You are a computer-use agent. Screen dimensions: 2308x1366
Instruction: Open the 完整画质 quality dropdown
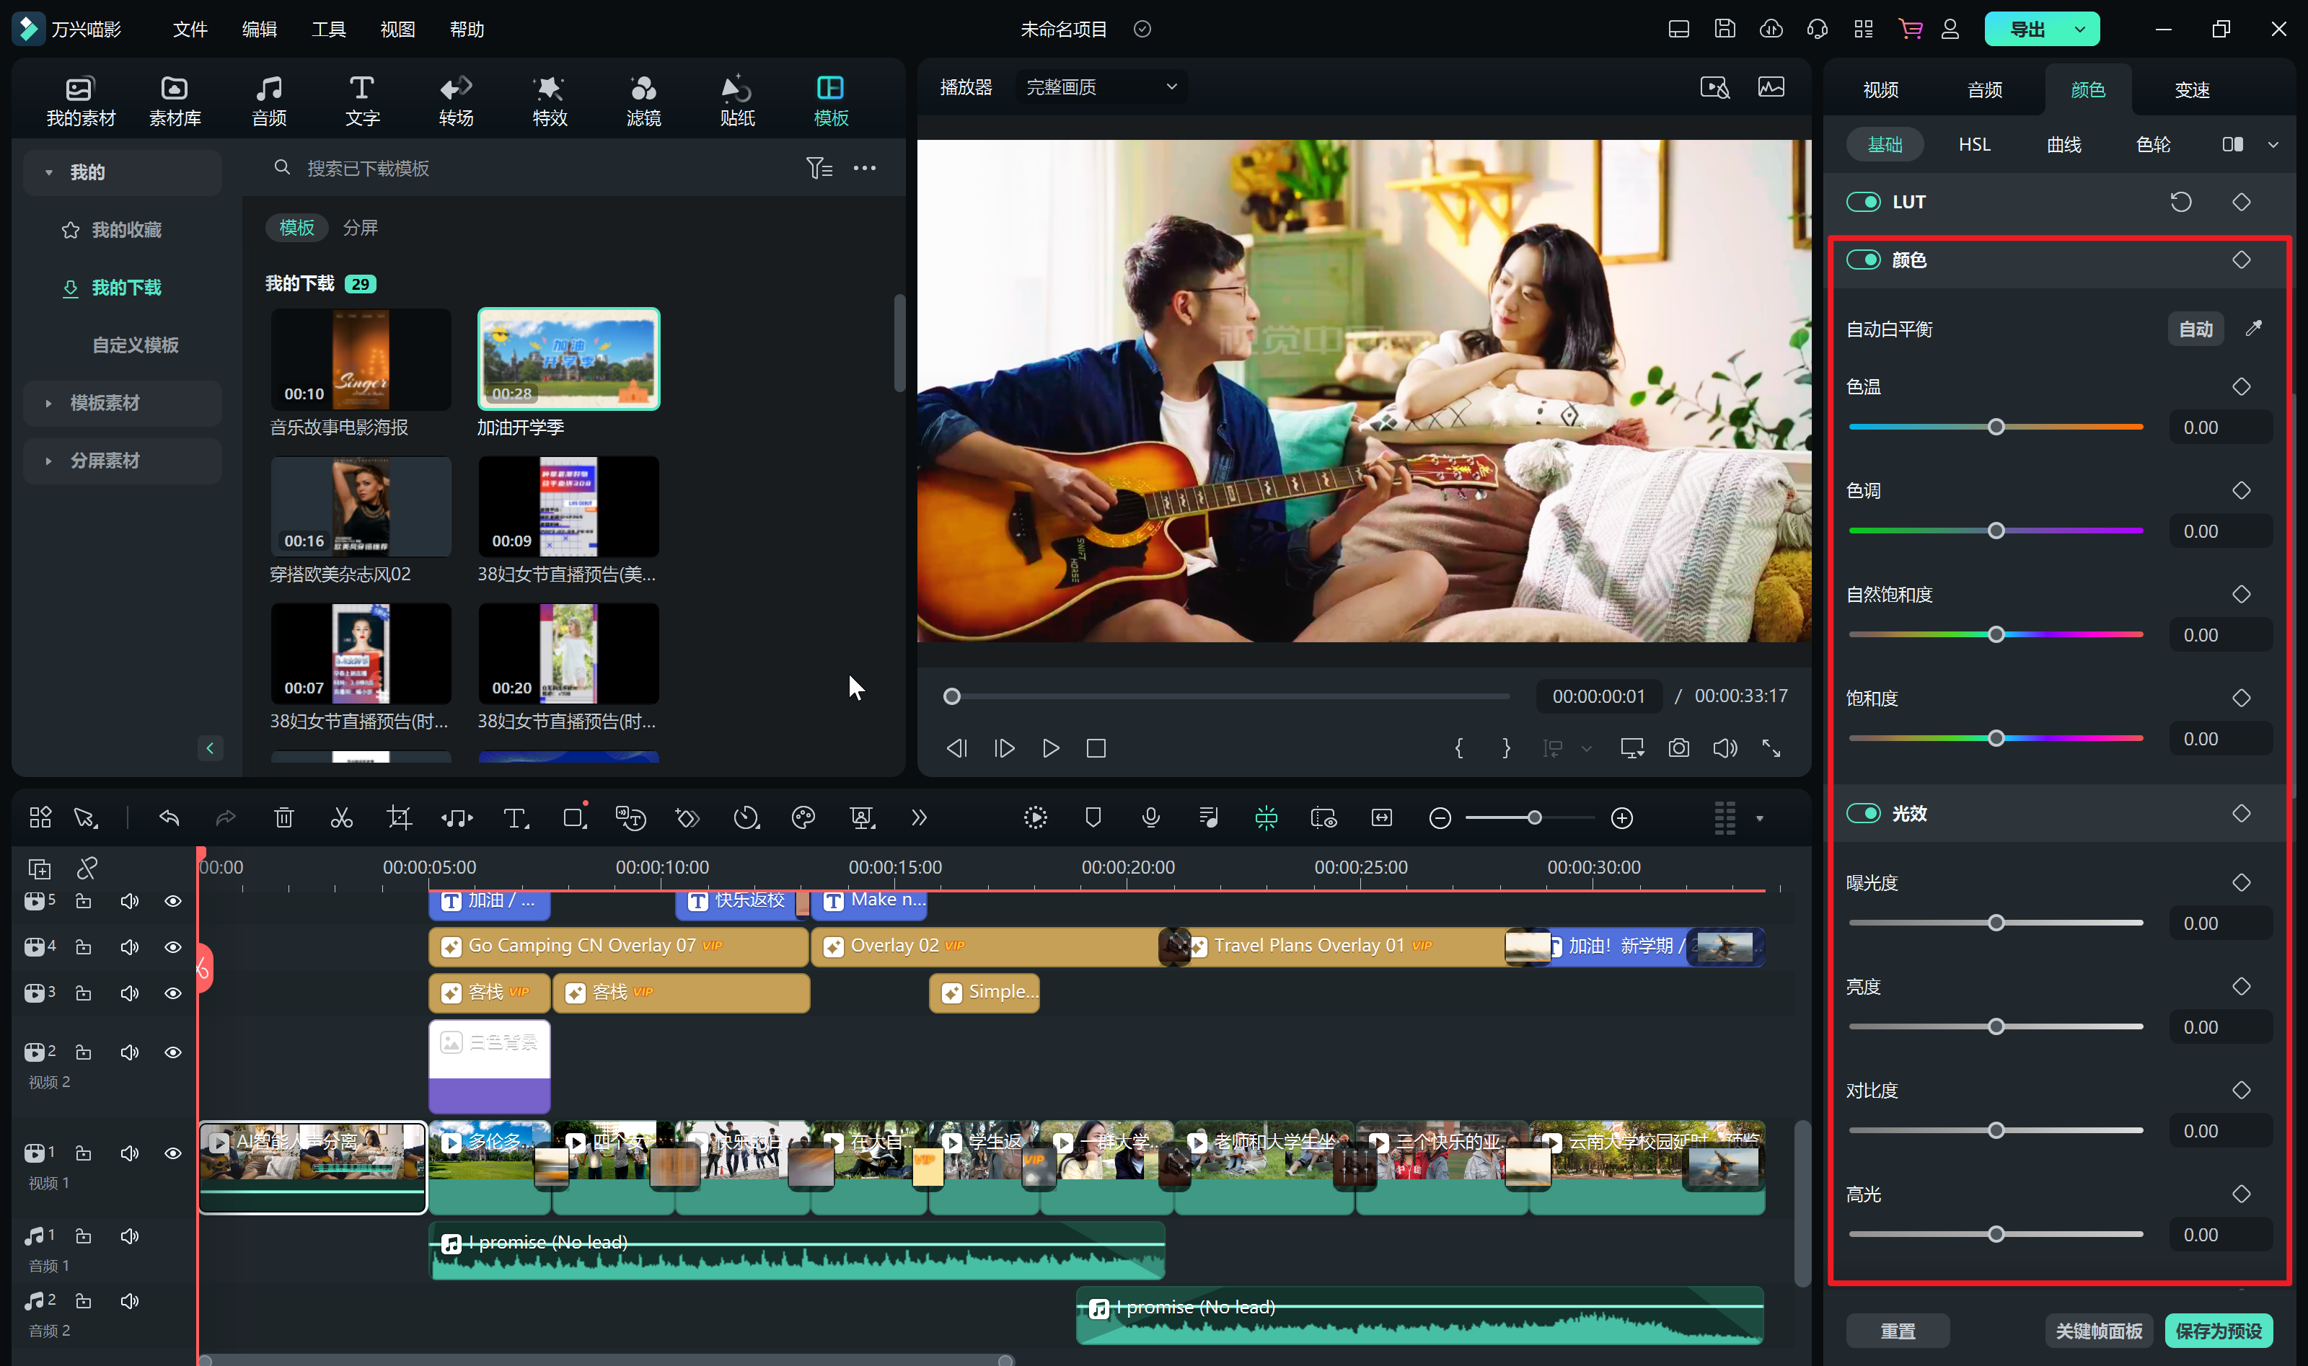1101,87
